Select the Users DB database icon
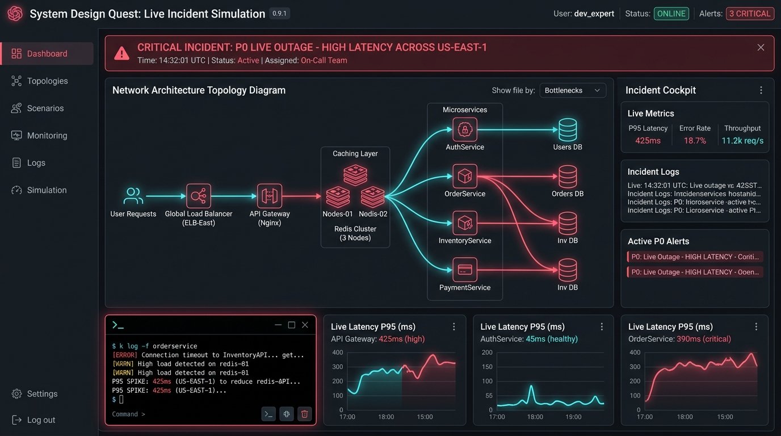The height and width of the screenshot is (436, 781). point(568,130)
